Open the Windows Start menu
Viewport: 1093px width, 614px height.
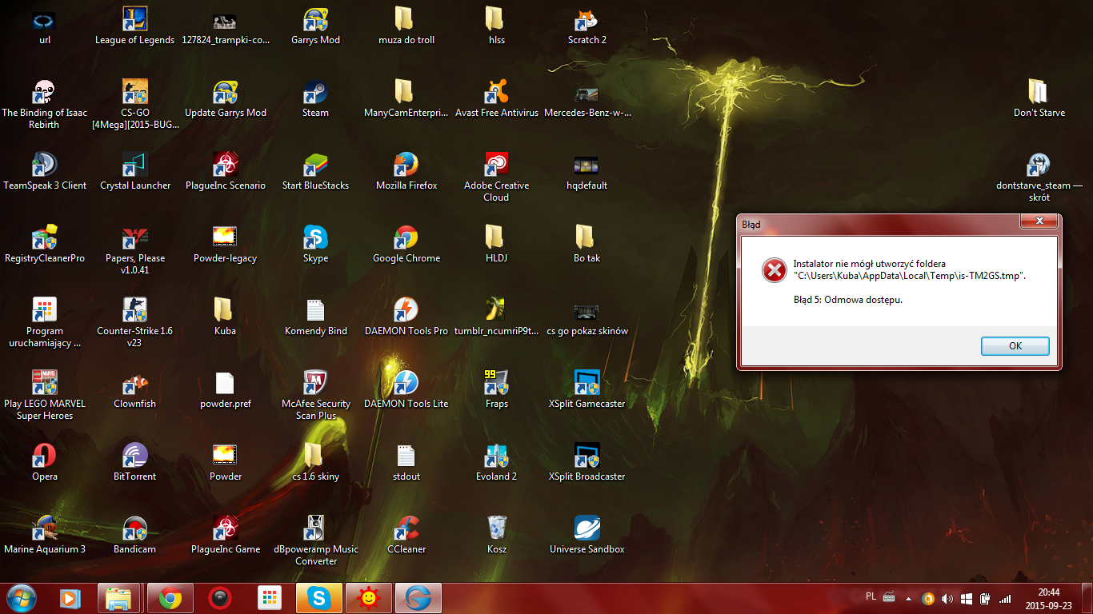coord(22,597)
